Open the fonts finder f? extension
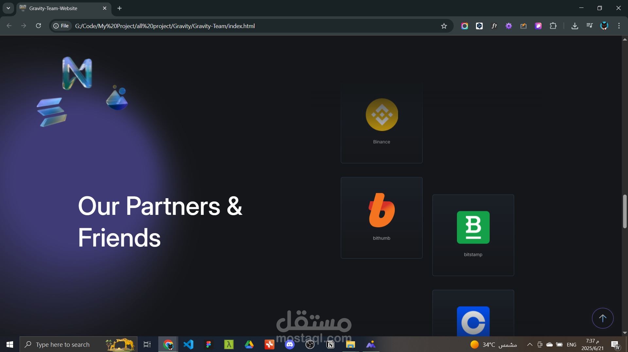Screen dimensions: 628x352 (x=494, y=26)
